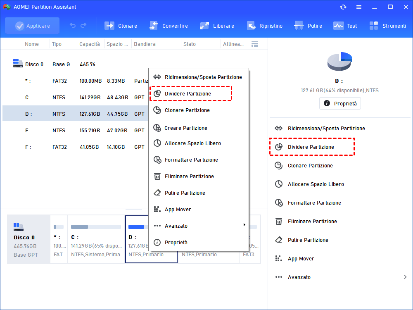Open the Strumenti toolbar menu
413x310 pixels.
click(387, 26)
